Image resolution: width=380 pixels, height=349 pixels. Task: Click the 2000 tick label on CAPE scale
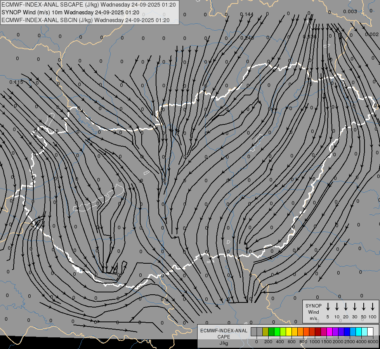tap(338, 342)
